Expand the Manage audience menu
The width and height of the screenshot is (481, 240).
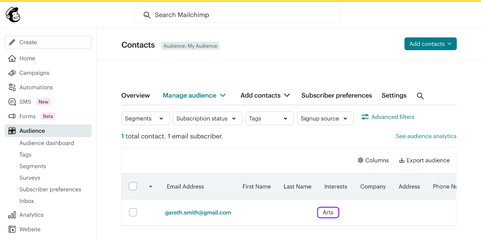coord(194,96)
